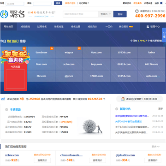
Task: Click the 天天乐赢大奖 banner graphic
Action: [x=15, y=56]
